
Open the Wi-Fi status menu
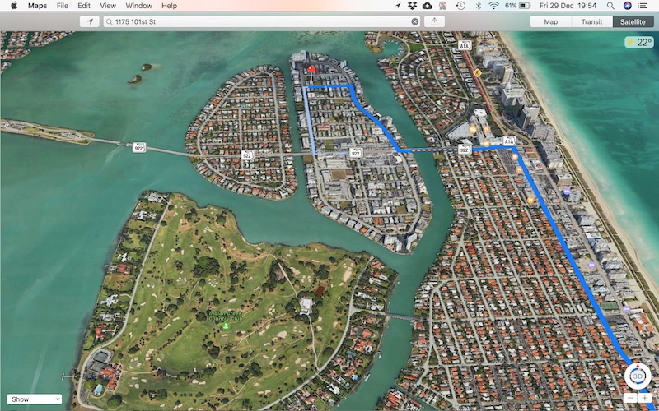(493, 6)
